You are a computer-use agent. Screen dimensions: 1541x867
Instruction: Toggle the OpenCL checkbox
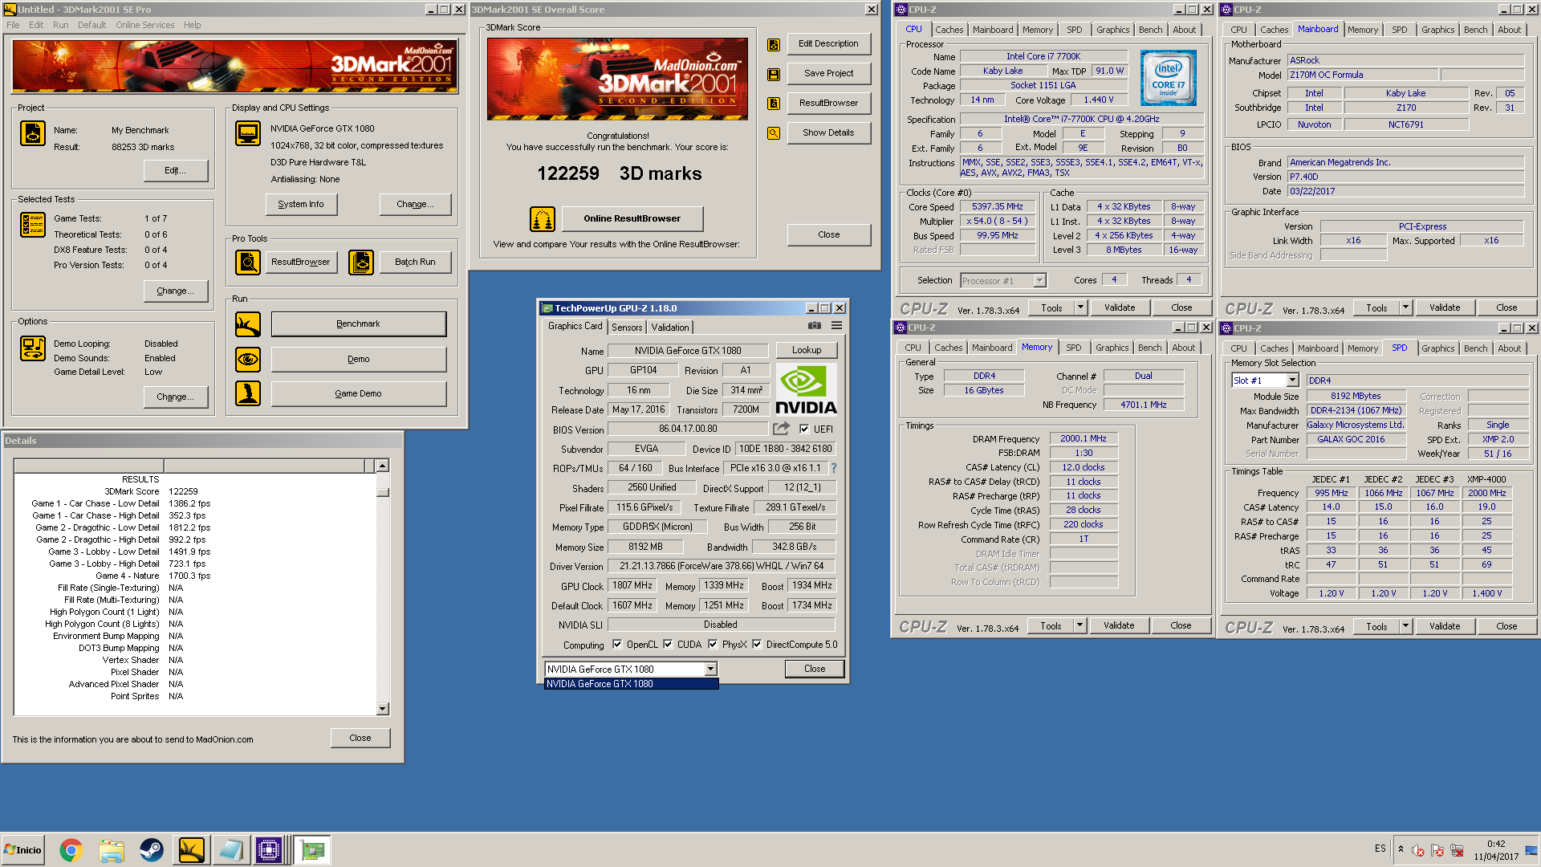coord(617,644)
